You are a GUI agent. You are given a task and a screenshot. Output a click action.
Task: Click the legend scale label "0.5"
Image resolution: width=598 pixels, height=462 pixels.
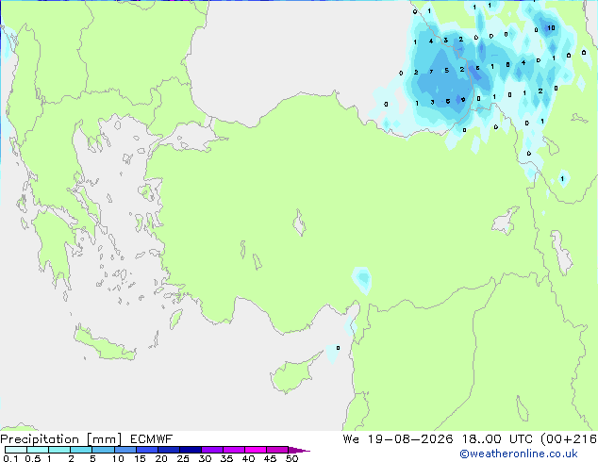[x=32, y=458]
